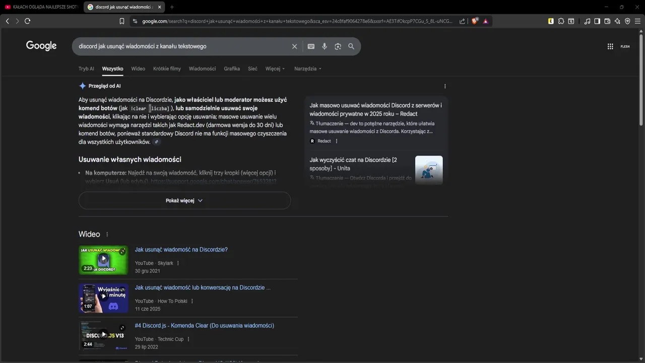
Task: Click the FLESH account avatar
Action: point(625,46)
